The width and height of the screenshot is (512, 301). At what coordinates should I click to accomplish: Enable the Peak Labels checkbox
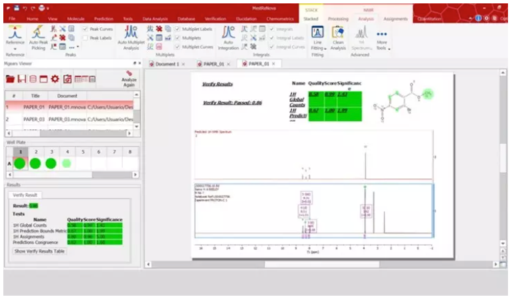(85, 38)
